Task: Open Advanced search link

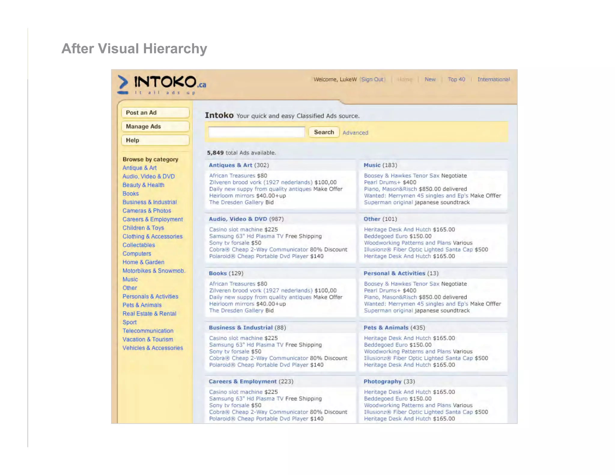Action: 355,133
